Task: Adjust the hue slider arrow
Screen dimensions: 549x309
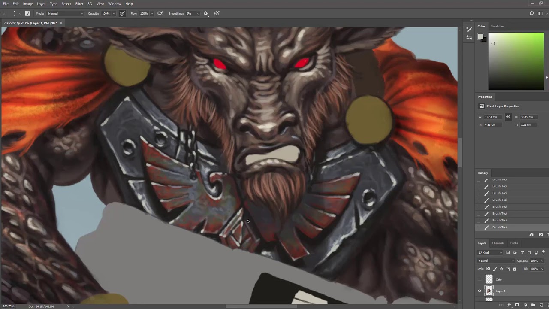Action: [x=547, y=77]
